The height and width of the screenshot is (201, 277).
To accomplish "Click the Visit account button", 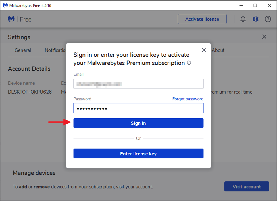I will click(x=247, y=187).
